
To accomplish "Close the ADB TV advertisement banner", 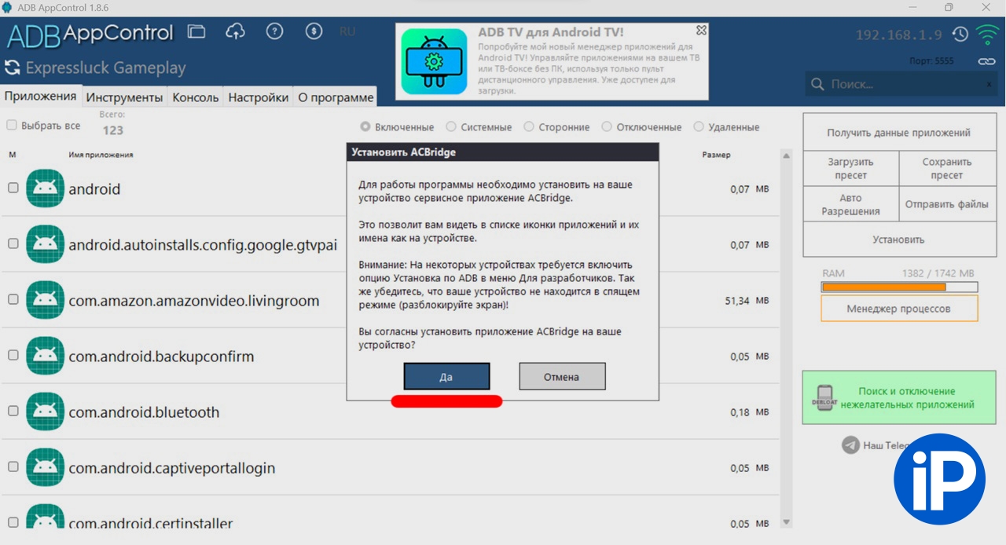I will click(x=701, y=31).
